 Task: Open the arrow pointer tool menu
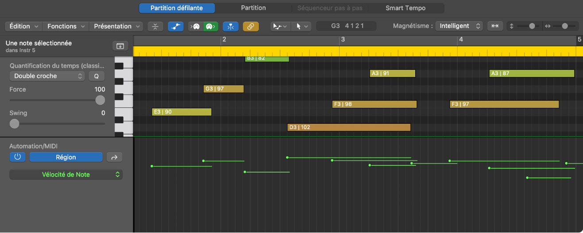point(301,27)
